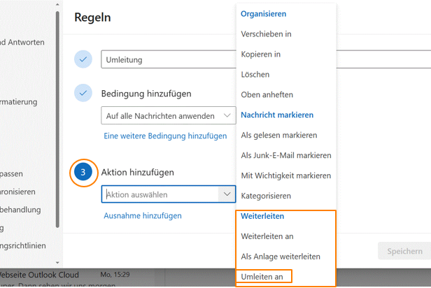Click the settings sidebar scrollbar thumb
The height and width of the screenshot is (288, 431).
(57, 120)
